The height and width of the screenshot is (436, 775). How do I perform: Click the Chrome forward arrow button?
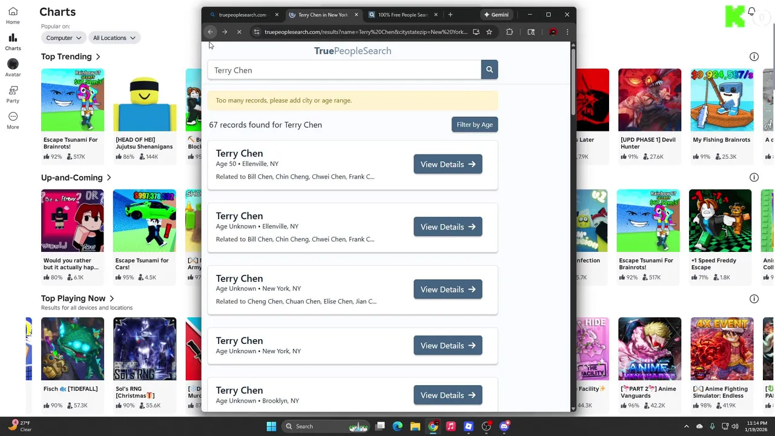click(x=225, y=32)
